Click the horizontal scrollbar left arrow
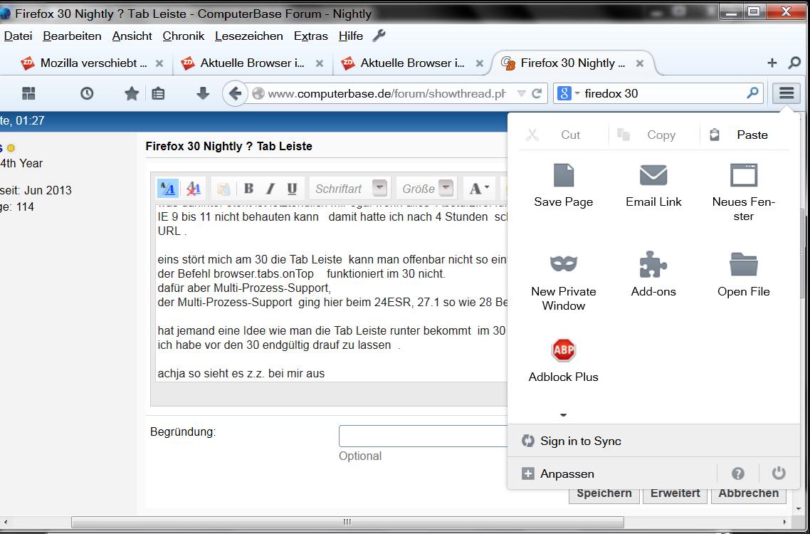This screenshot has width=810, height=534. point(4,522)
